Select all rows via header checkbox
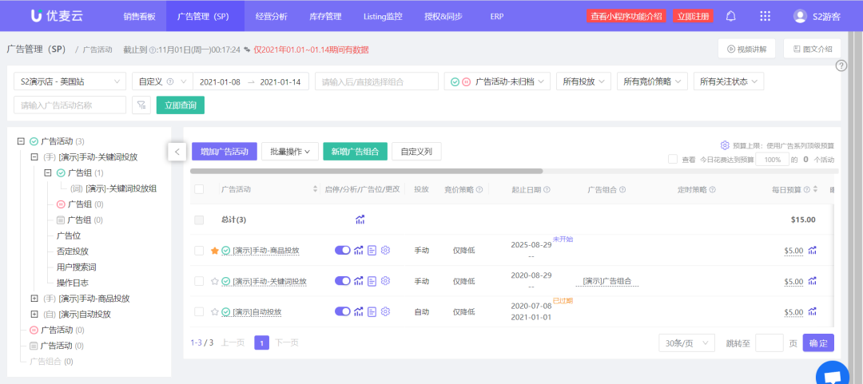Screen dimensions: 863x384 pos(199,189)
